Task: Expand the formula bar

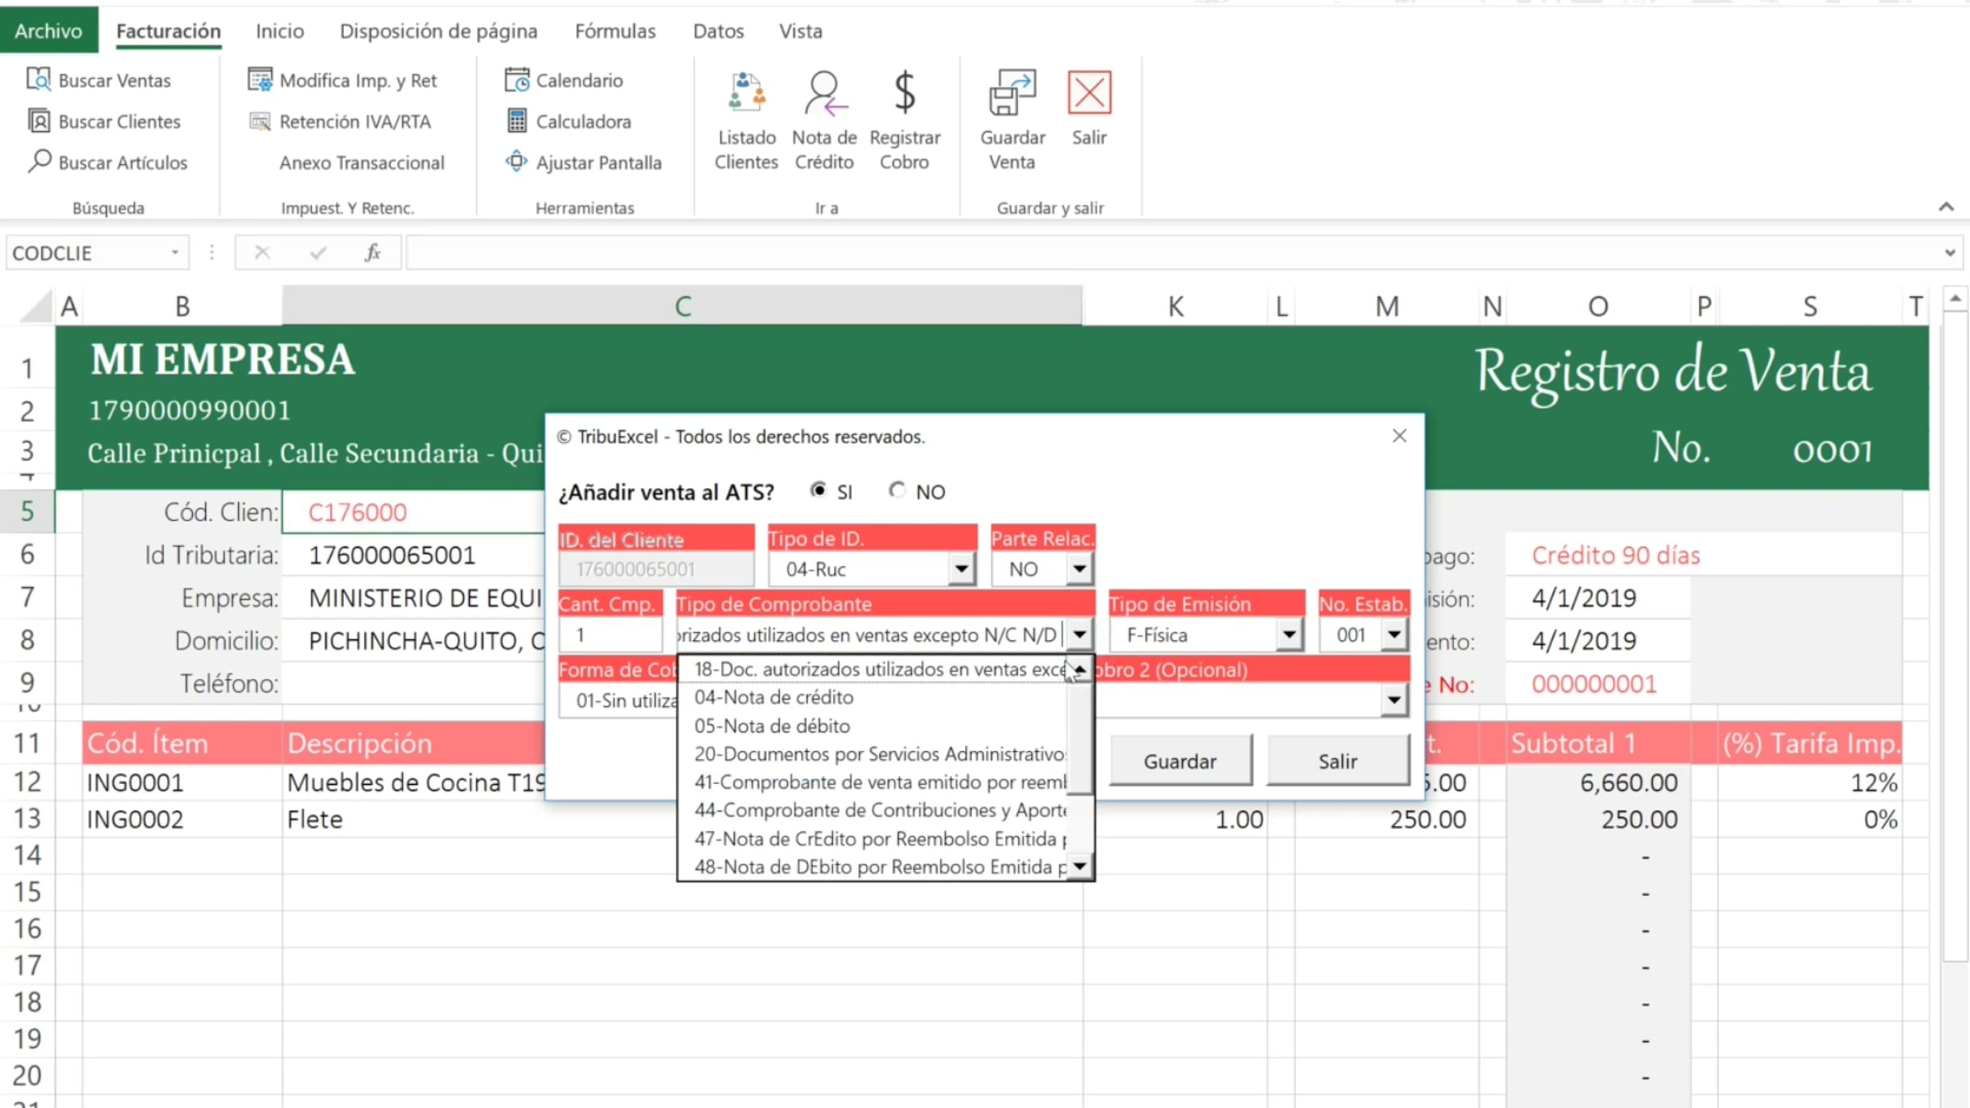Action: point(1950,253)
